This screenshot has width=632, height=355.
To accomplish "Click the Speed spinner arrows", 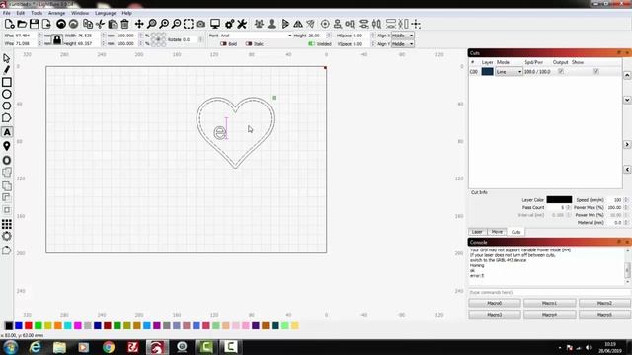I will [x=626, y=199].
